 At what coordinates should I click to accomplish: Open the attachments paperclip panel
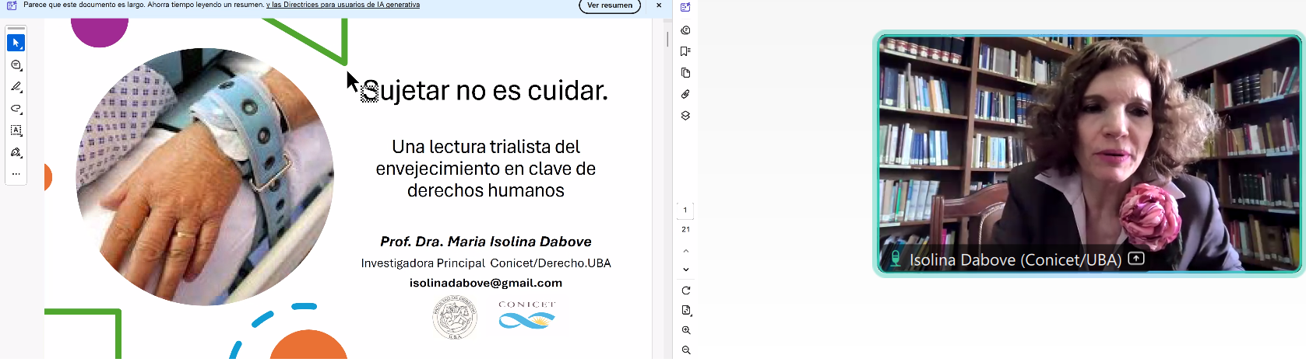coord(685,94)
